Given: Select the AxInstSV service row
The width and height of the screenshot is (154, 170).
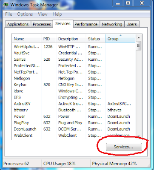Looking at the screenshot, I should 74,104.
